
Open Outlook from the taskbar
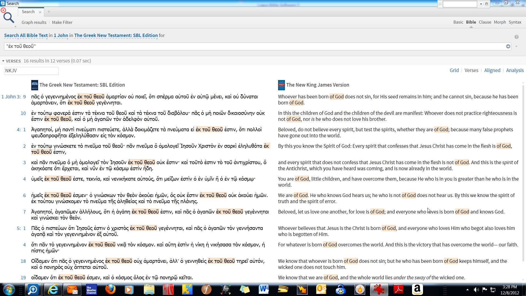(x=321, y=289)
